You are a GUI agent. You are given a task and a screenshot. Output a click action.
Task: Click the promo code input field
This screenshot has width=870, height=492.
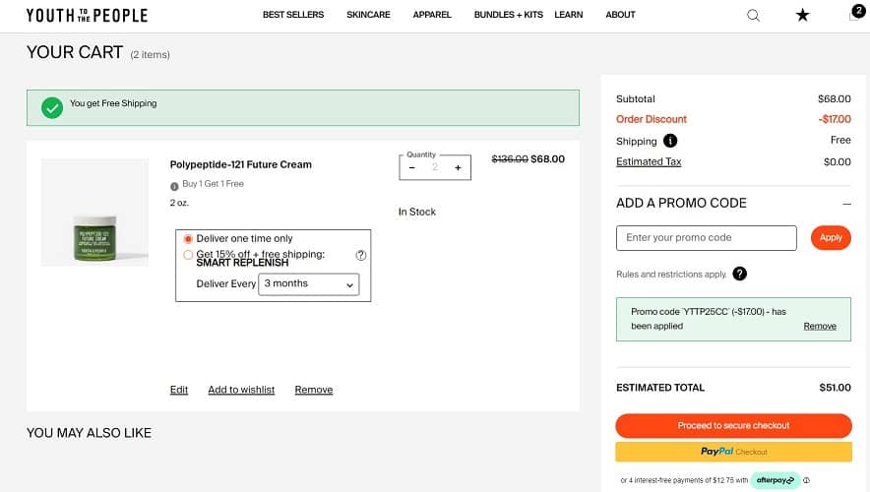(706, 238)
